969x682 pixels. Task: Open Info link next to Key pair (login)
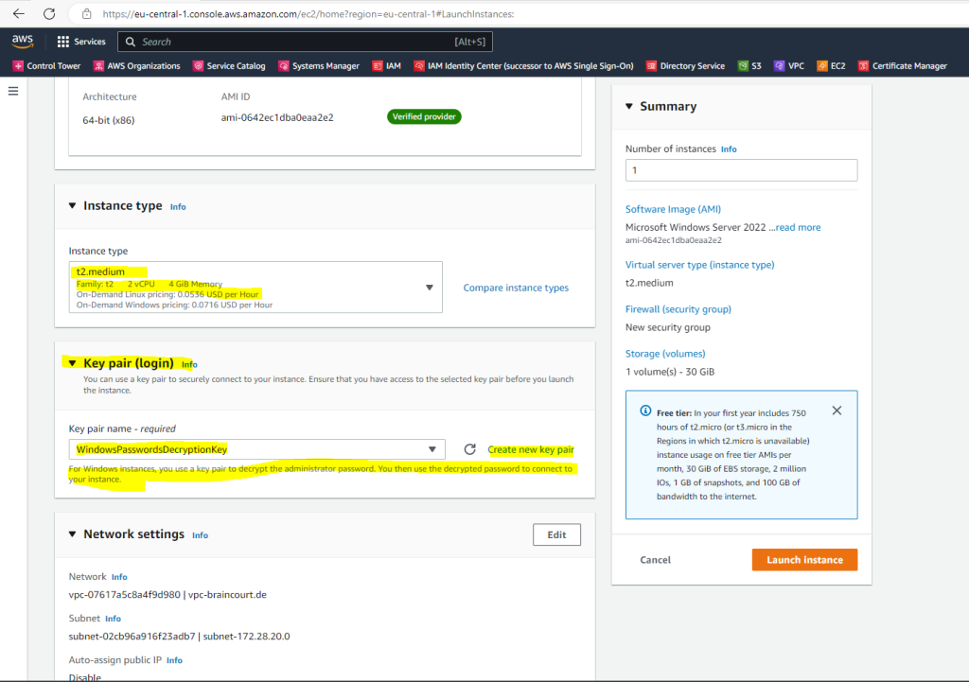189,364
